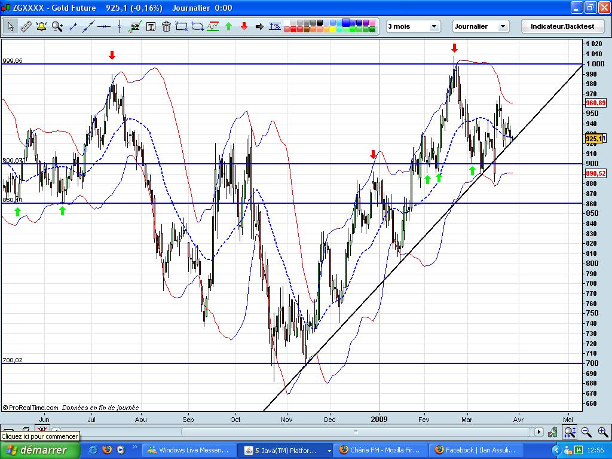Click the 2009 year label on time axis

379,419
